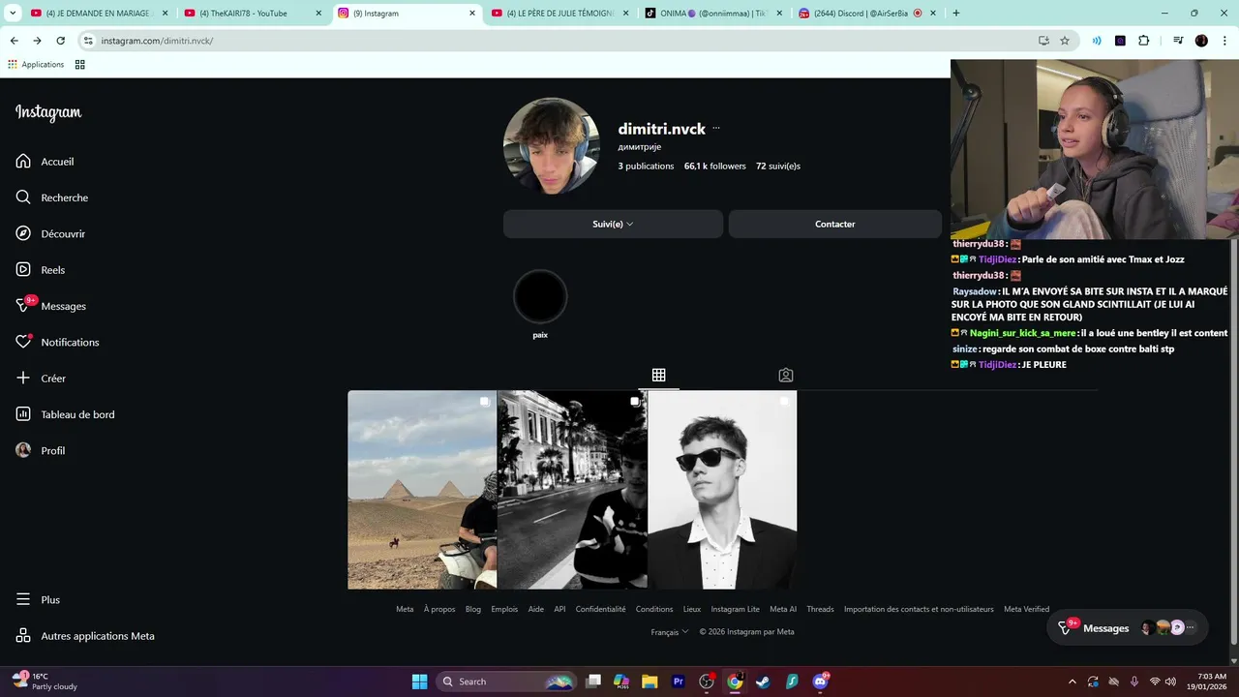The width and height of the screenshot is (1239, 697).
Task: Open Chrome three-dot menu
Action: tap(1224, 41)
